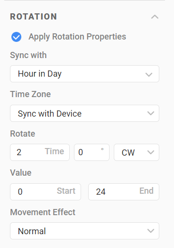
Task: Open the CW direction dropdown
Action: 137,152
